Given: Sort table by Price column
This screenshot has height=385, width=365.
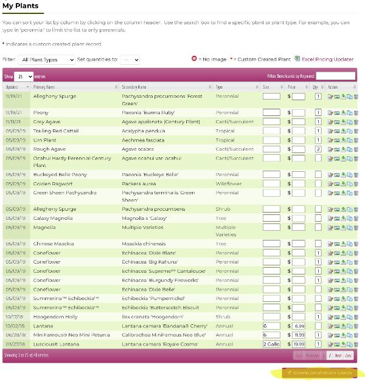Looking at the screenshot, I should click(x=297, y=87).
